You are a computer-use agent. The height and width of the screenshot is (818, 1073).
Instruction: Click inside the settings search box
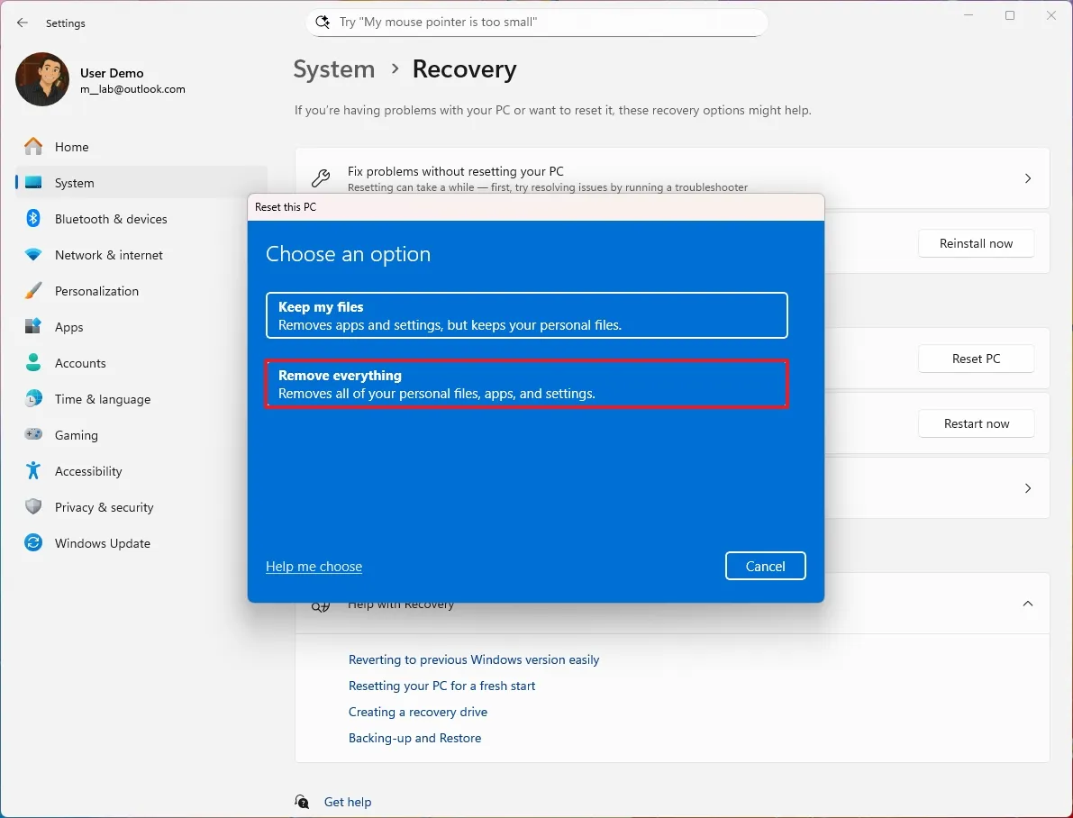[536, 22]
